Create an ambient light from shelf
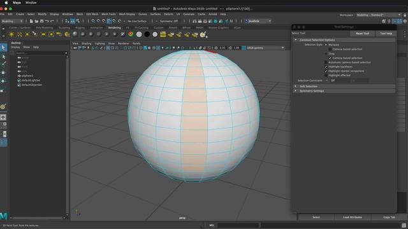Image resolution: width=408 pixels, height=229 pixels. (x=11, y=34)
